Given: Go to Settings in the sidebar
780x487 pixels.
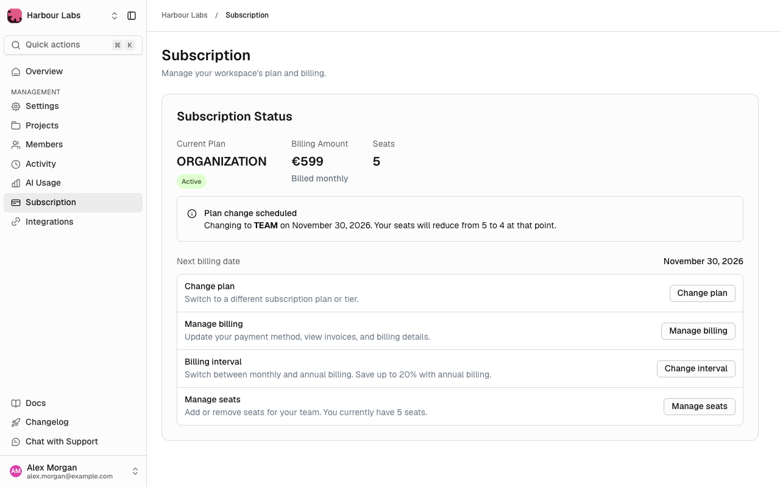Looking at the screenshot, I should pyautogui.click(x=73, y=107).
